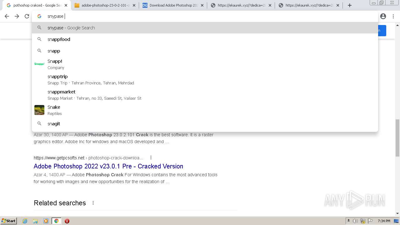Image resolution: width=400 pixels, height=225 pixels.
Task: Click the magnifier icon beside 'snappfood'
Action: 39,39
